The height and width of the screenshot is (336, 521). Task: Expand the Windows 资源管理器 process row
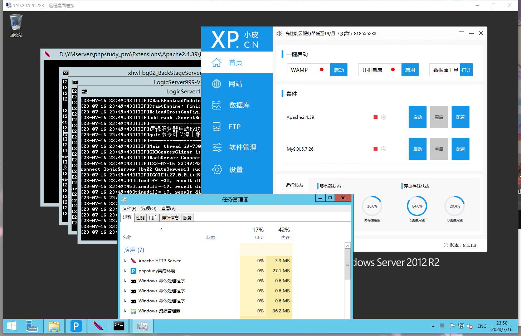click(x=125, y=311)
